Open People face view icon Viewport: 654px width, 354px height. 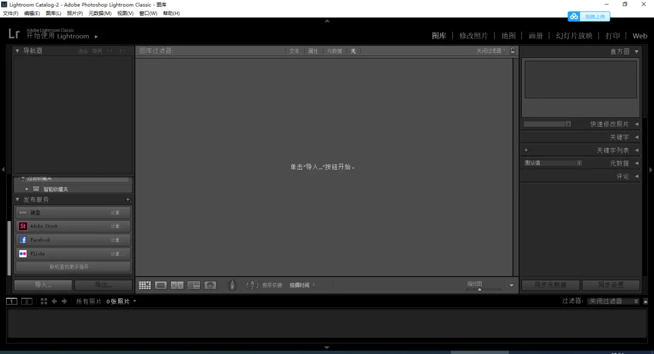click(x=210, y=285)
